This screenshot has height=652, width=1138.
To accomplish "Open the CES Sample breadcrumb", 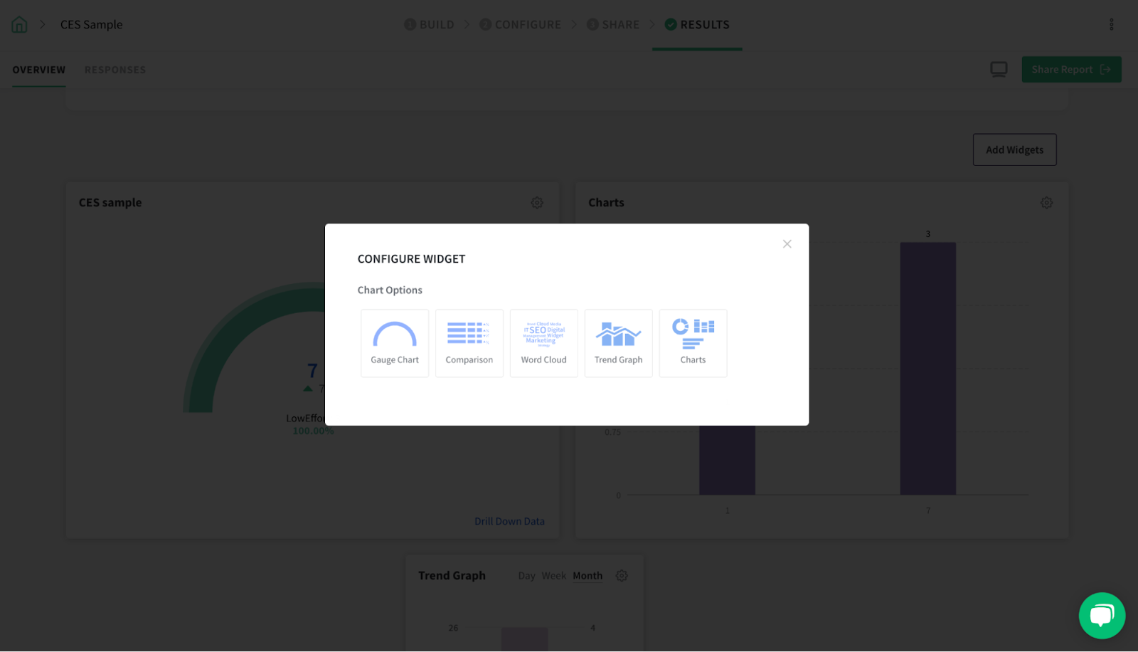I will pos(92,25).
